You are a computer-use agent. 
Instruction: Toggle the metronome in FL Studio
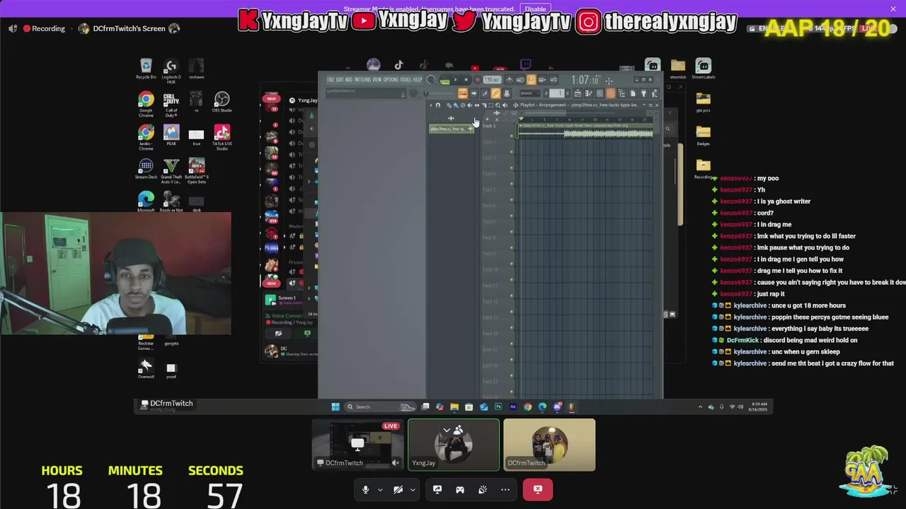pos(510,80)
